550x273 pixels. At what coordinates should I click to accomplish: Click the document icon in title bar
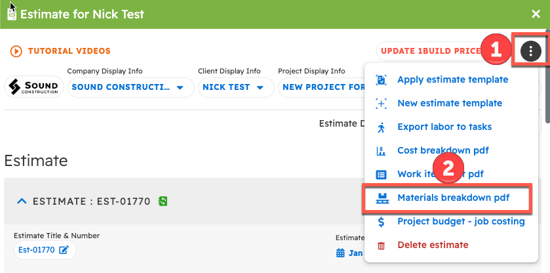pos(11,14)
